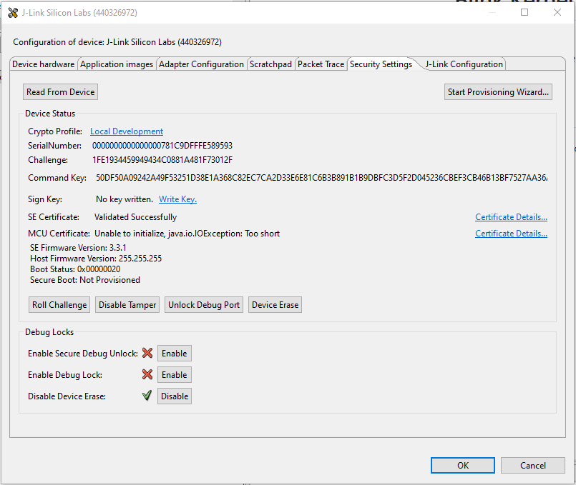Open the Local Development crypto profile link

click(x=127, y=131)
